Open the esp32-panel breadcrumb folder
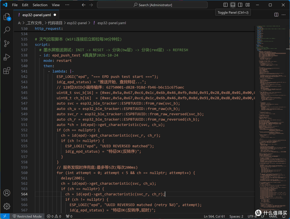This screenshot has height=219, width=290. [77, 23]
